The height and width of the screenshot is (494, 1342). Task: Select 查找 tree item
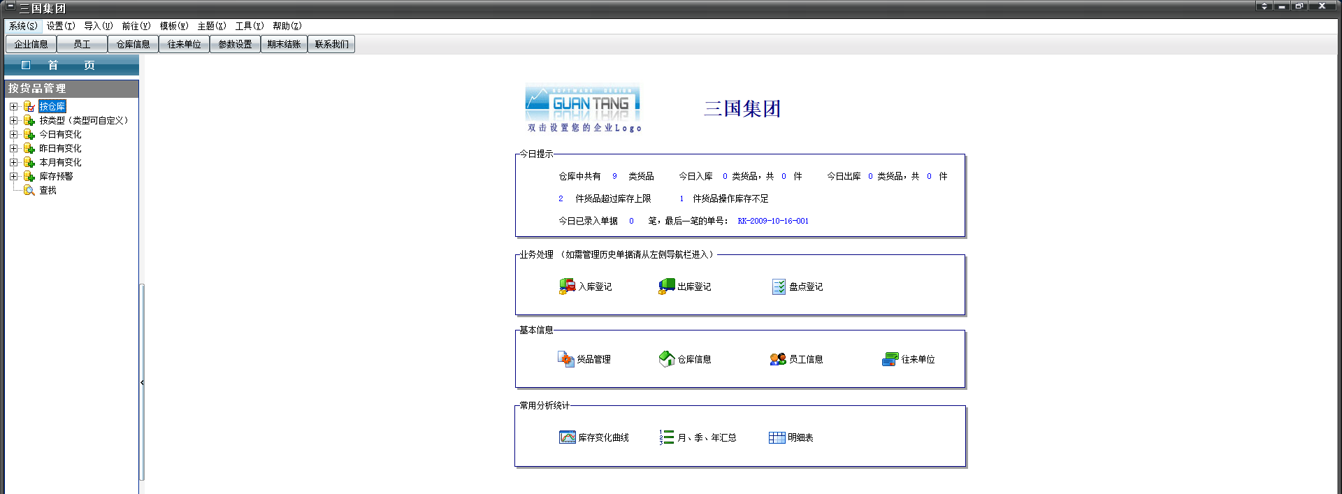point(48,190)
